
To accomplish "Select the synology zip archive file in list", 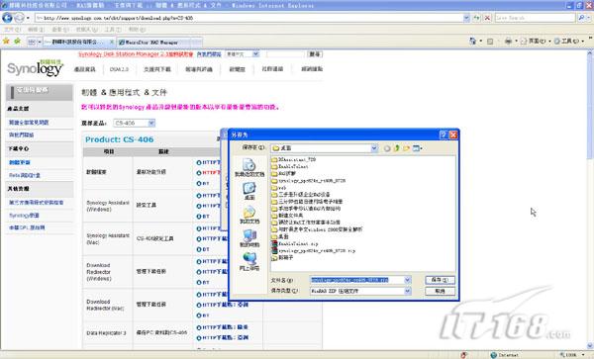I will 313,251.
